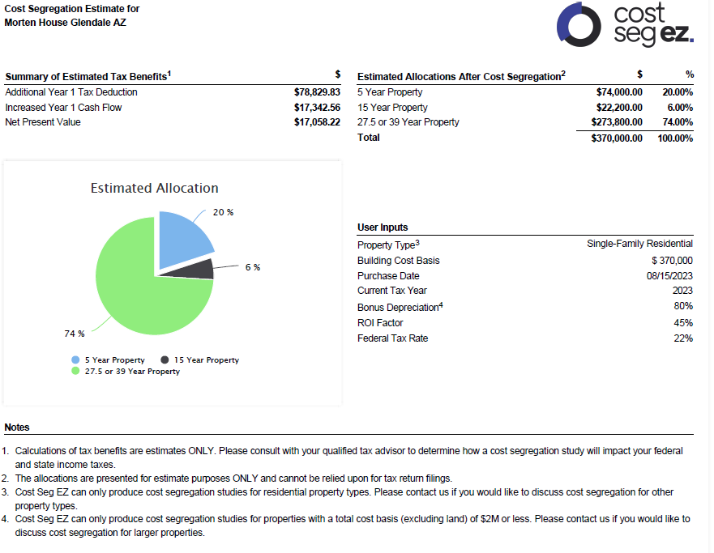Click the Additional Year 1 Tax Deduction amount
The width and height of the screenshot is (714, 553).
tap(317, 92)
